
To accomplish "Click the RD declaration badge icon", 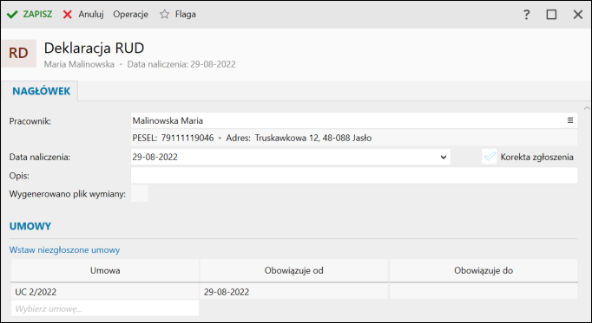I will coord(19,54).
